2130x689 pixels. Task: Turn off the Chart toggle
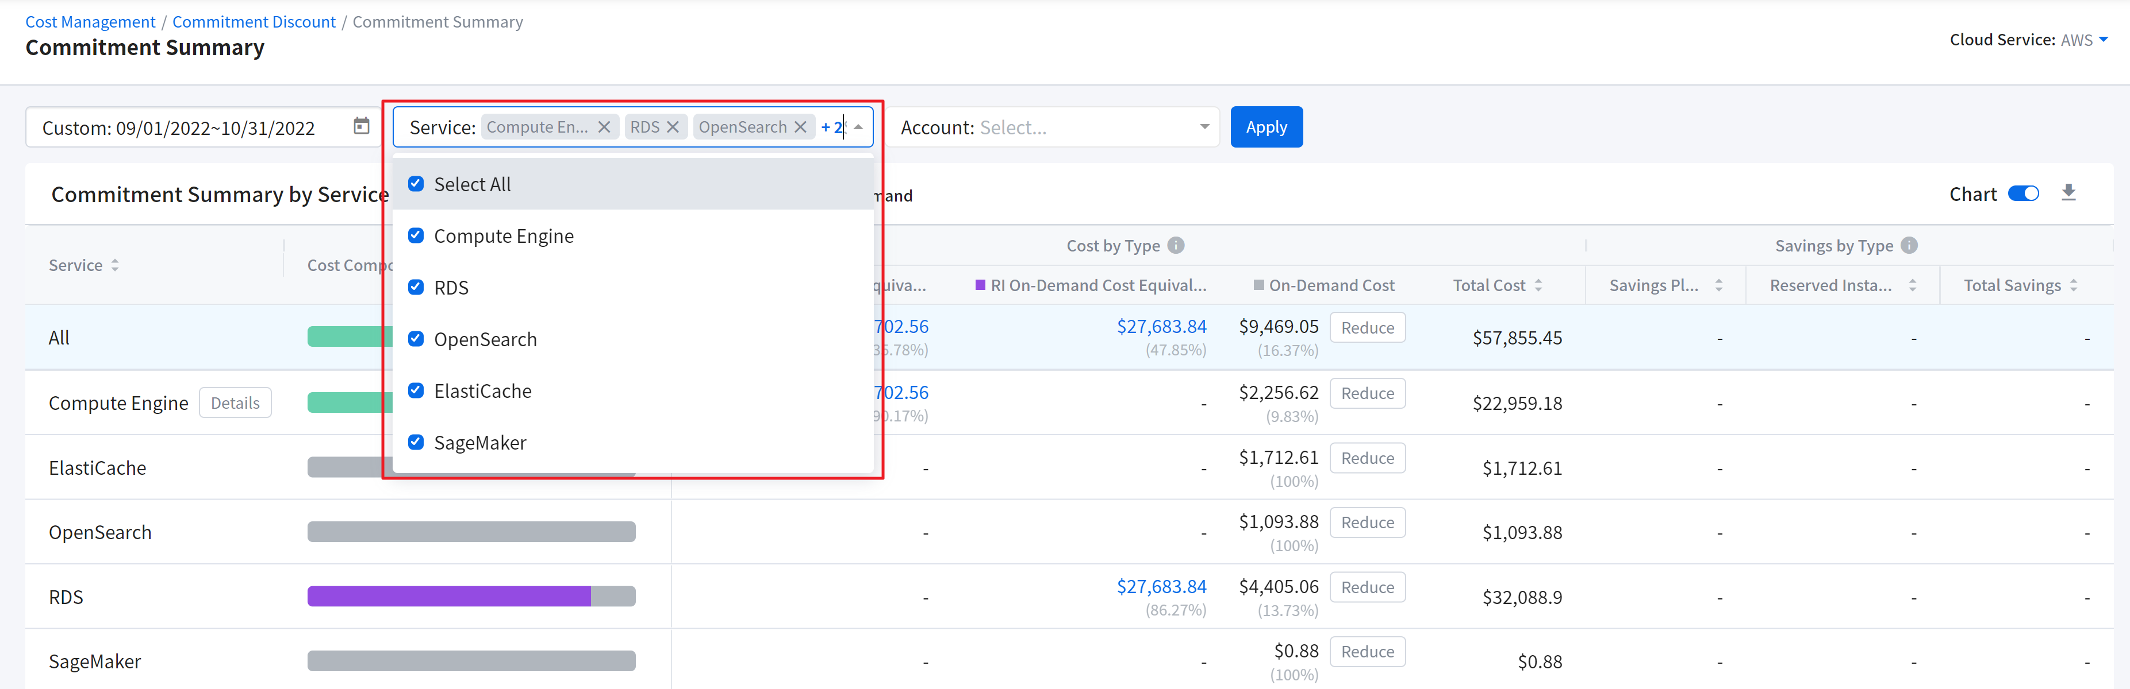(2023, 193)
